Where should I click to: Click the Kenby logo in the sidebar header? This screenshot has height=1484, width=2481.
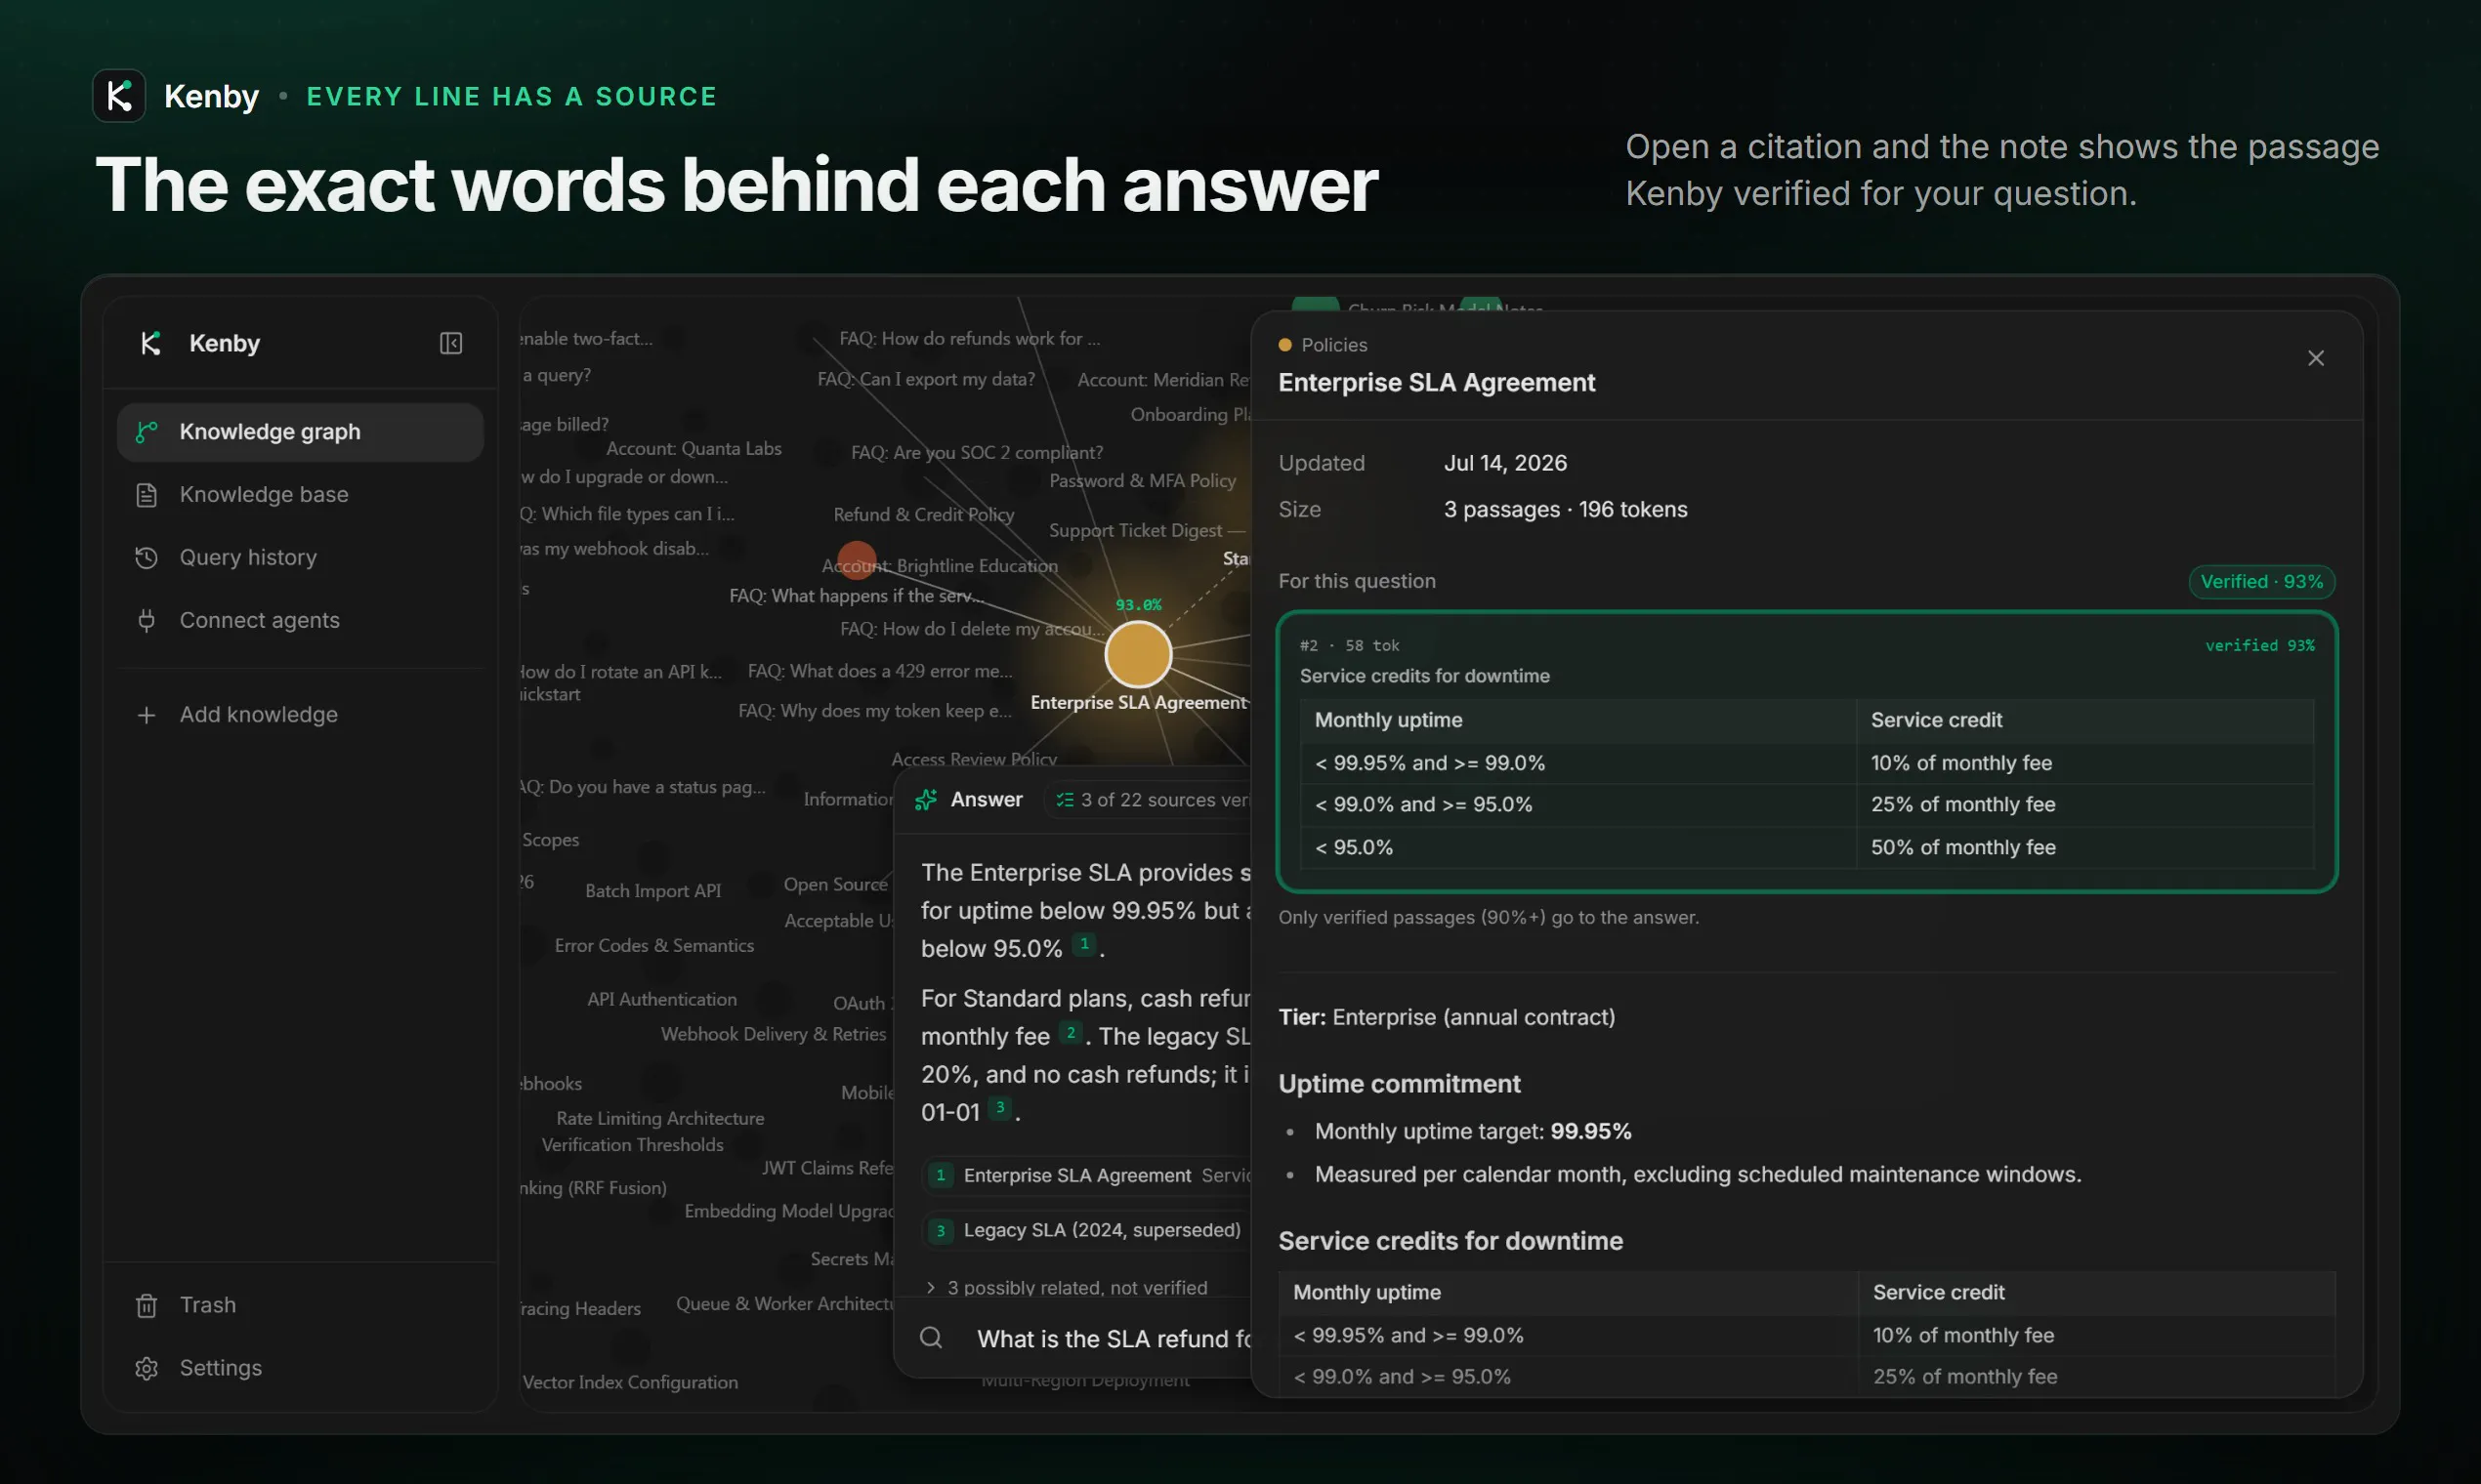click(x=150, y=343)
